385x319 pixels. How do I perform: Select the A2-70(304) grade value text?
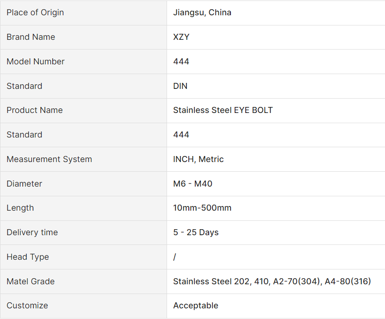pos(297,281)
